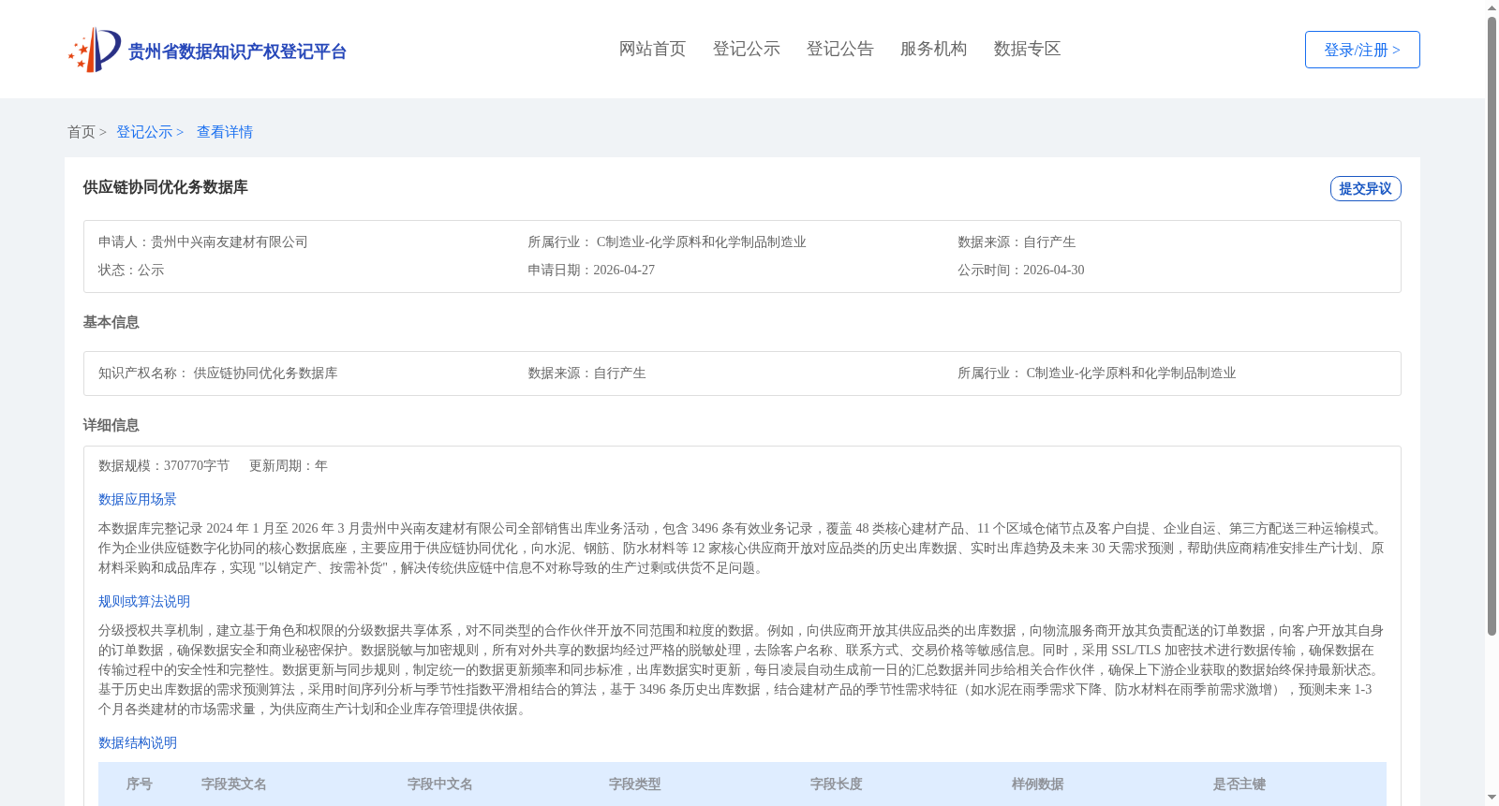
Task: Click the 详细信息 section heading
Action: [x=111, y=425]
